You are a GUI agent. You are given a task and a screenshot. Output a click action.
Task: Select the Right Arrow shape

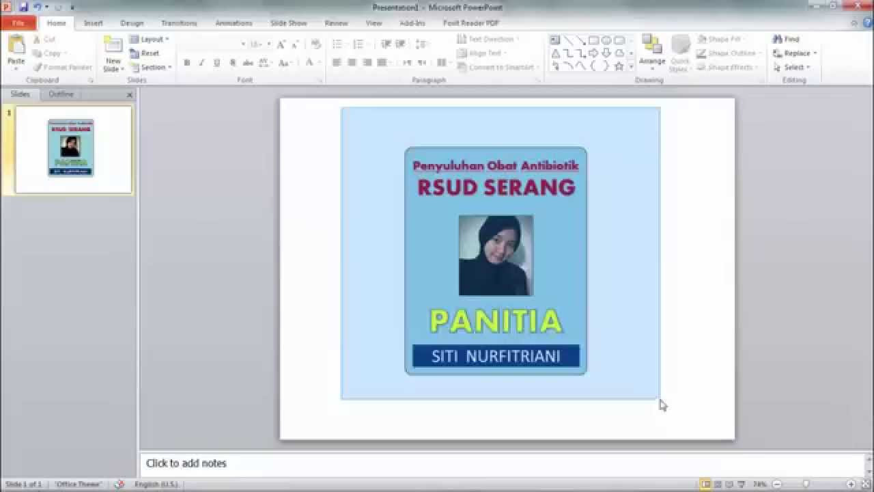tap(593, 53)
